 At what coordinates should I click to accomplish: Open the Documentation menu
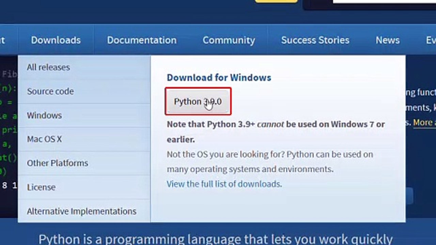point(142,40)
